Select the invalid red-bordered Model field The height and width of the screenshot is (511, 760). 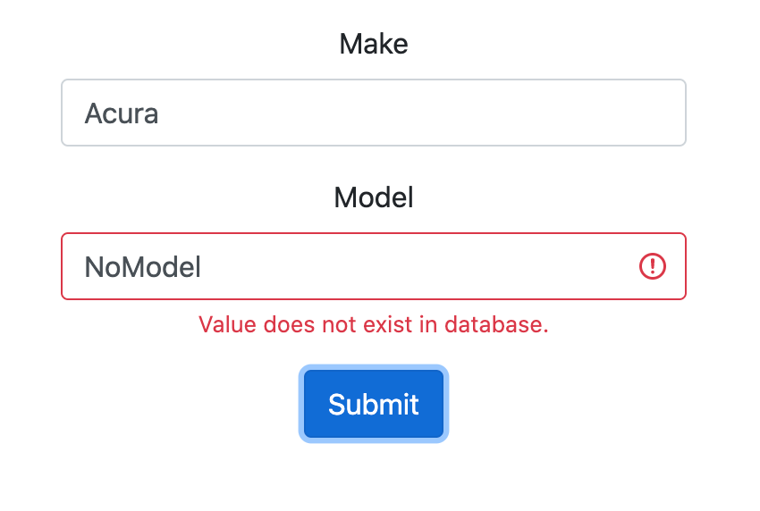373,266
